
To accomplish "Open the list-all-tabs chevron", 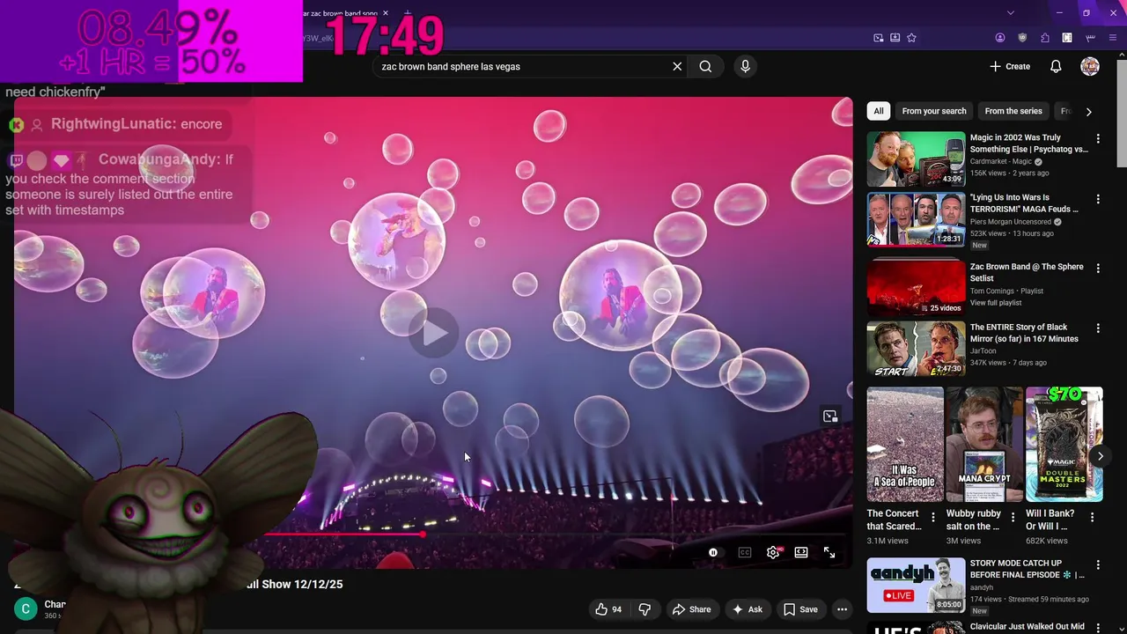I will point(1010,12).
